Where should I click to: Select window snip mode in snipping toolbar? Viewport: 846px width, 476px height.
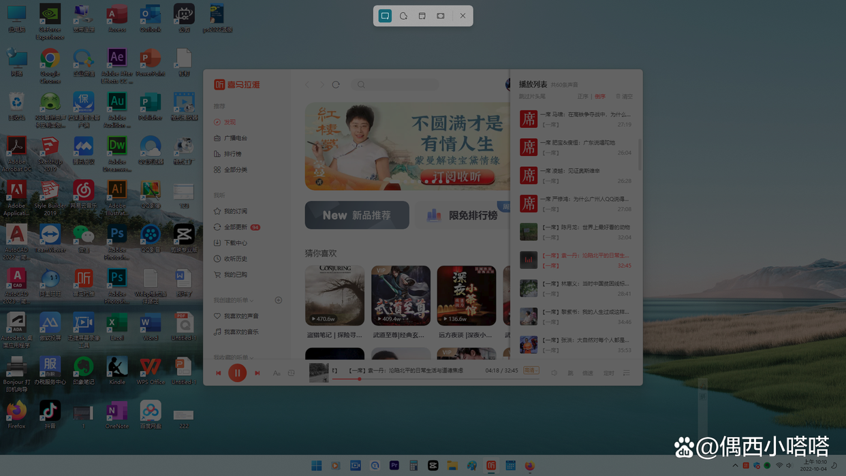click(422, 16)
